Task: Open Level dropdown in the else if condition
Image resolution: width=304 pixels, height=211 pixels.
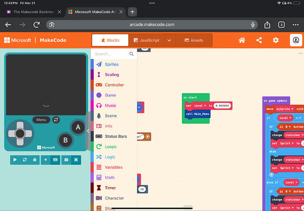Action: 291,182
